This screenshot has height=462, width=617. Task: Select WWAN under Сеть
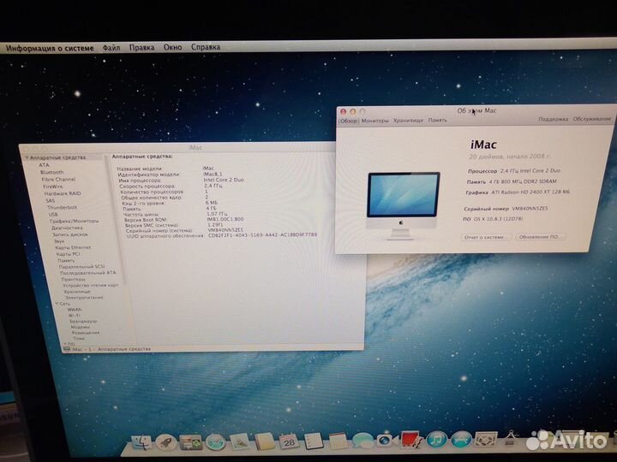[75, 310]
